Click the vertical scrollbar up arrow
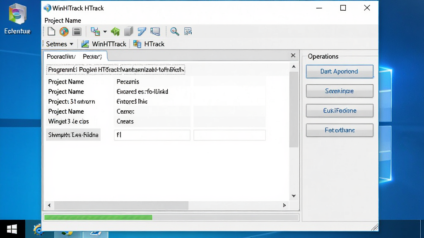 [294, 67]
